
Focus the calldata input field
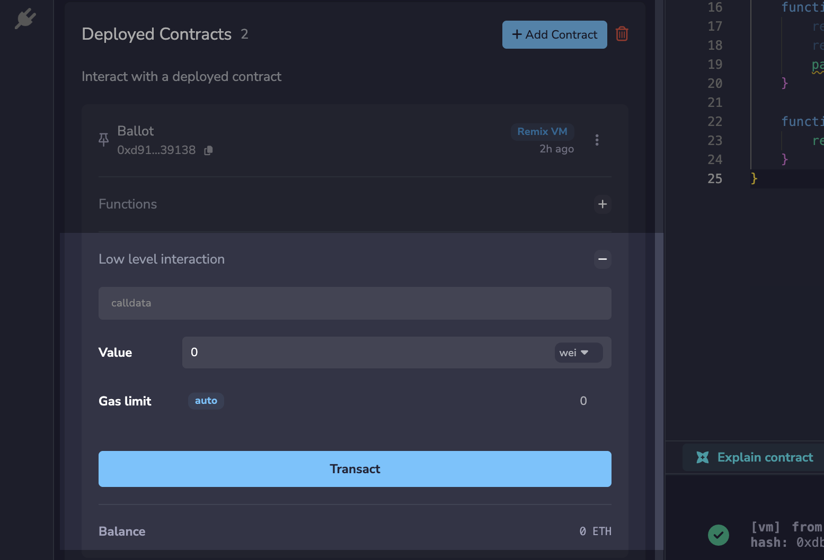click(355, 303)
